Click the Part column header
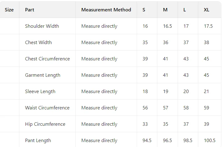The height and width of the screenshot is (147, 222). point(30,10)
